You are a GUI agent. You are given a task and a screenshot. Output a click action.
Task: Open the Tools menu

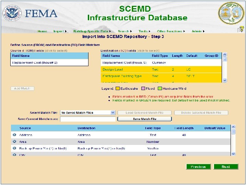point(144,31)
